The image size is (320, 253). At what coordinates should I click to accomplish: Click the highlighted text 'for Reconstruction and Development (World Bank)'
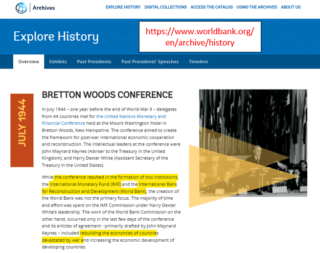pyautogui.click(x=94, y=191)
